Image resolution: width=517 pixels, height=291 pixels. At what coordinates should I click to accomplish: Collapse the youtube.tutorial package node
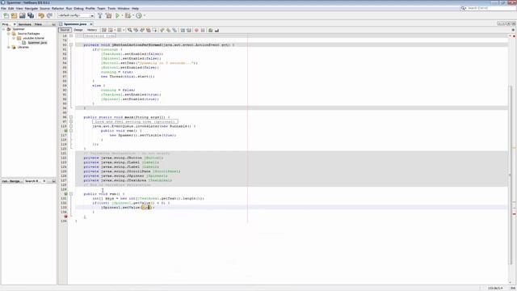point(14,38)
